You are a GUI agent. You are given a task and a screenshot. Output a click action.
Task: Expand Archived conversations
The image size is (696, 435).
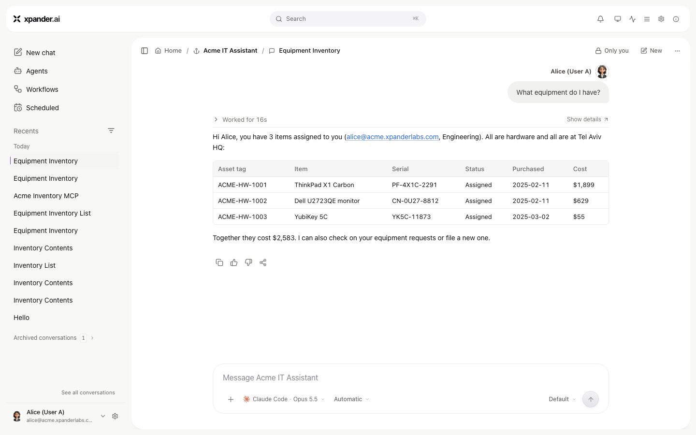(x=54, y=338)
